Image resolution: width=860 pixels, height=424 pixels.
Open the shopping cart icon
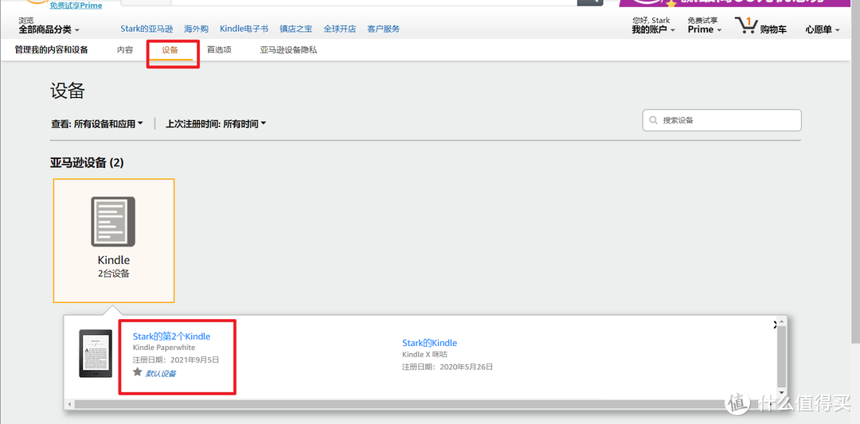click(745, 25)
